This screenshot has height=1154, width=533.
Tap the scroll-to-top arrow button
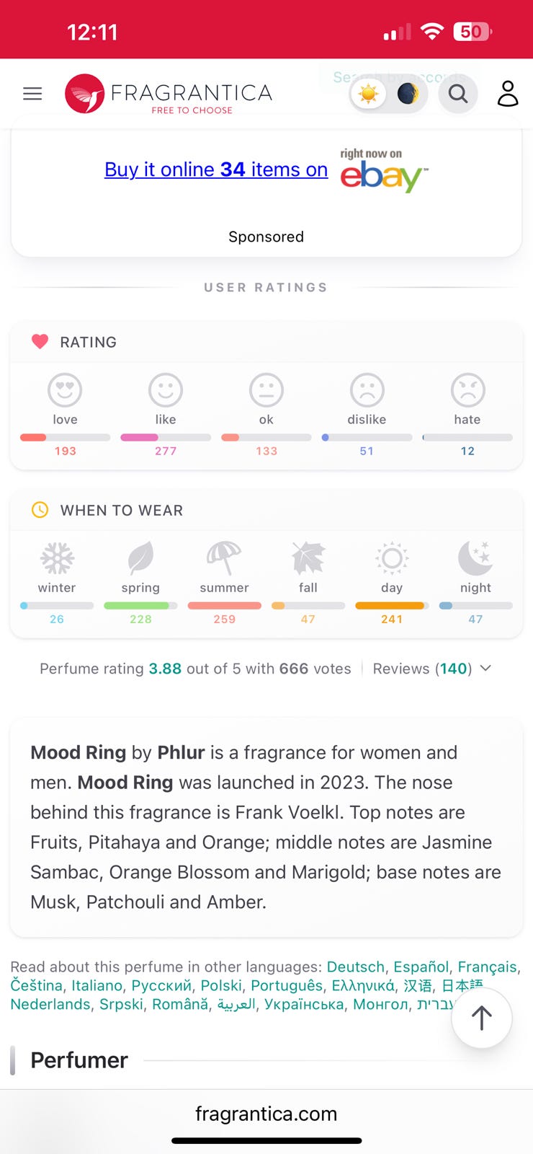[481, 1018]
